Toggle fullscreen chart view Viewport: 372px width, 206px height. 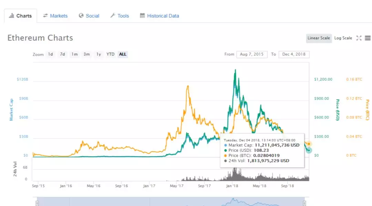pos(359,38)
